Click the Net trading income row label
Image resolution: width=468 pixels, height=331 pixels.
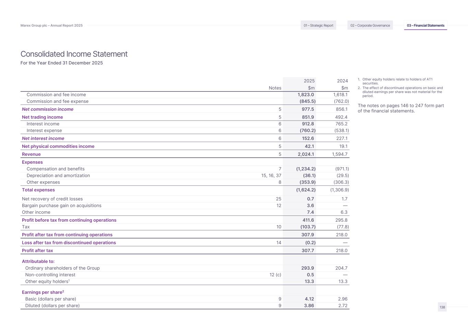[x=43, y=117]
